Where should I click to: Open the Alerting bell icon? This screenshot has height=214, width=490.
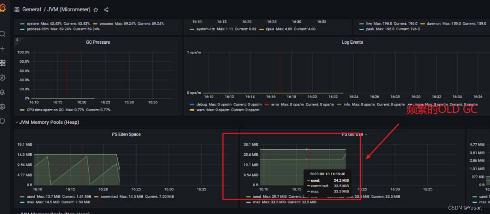2,92
